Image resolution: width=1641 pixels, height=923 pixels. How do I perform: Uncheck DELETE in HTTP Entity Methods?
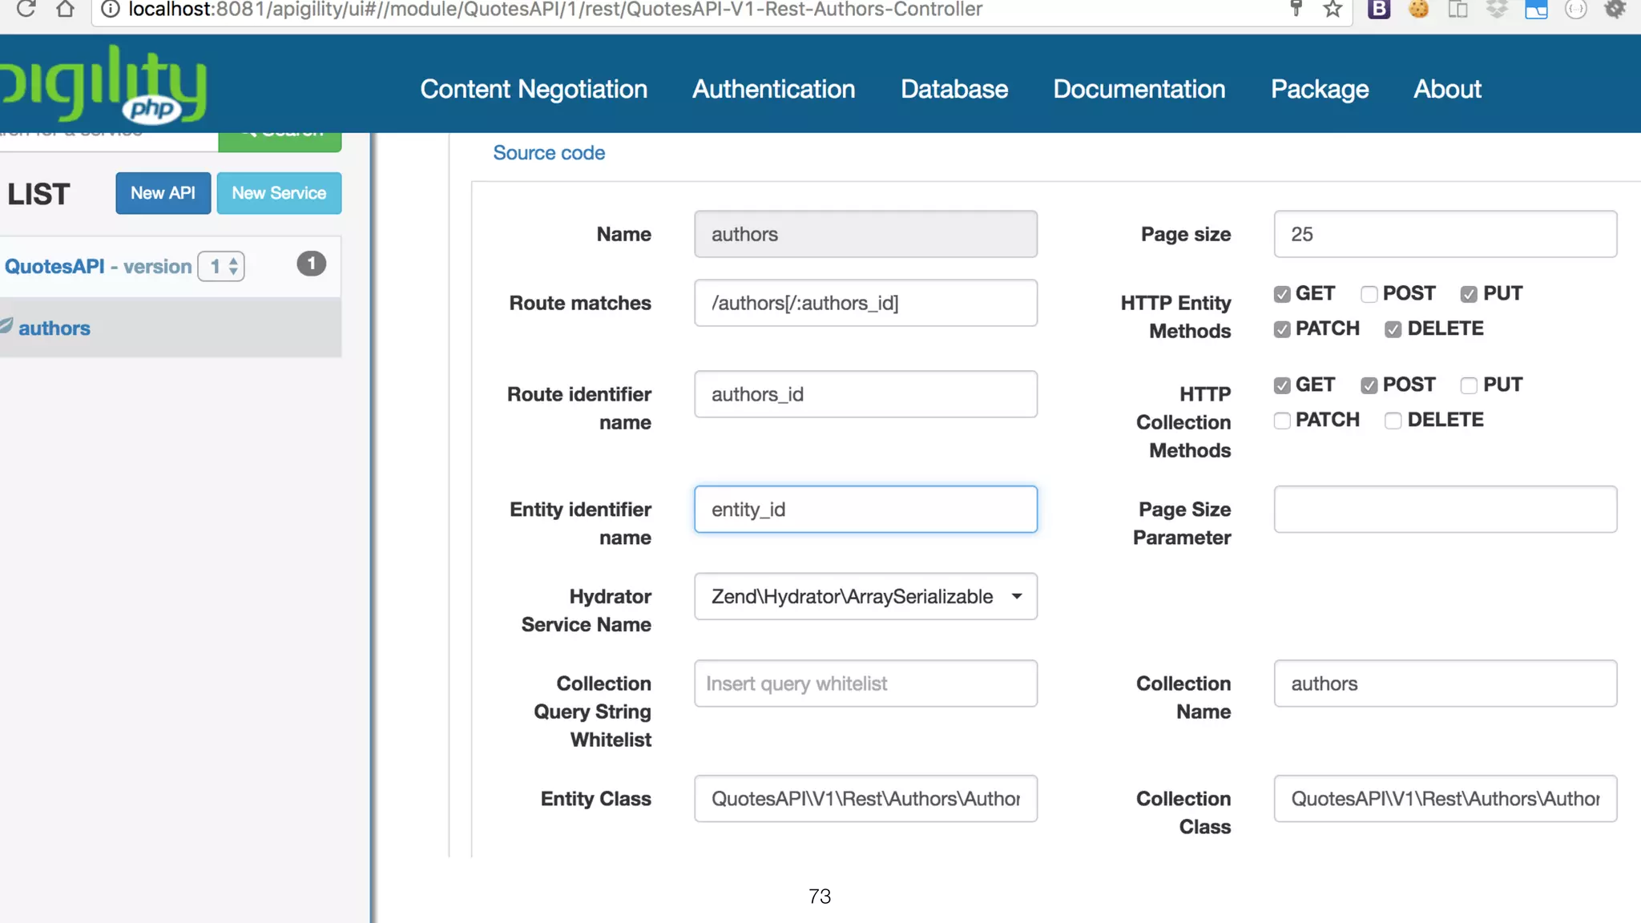click(x=1393, y=329)
